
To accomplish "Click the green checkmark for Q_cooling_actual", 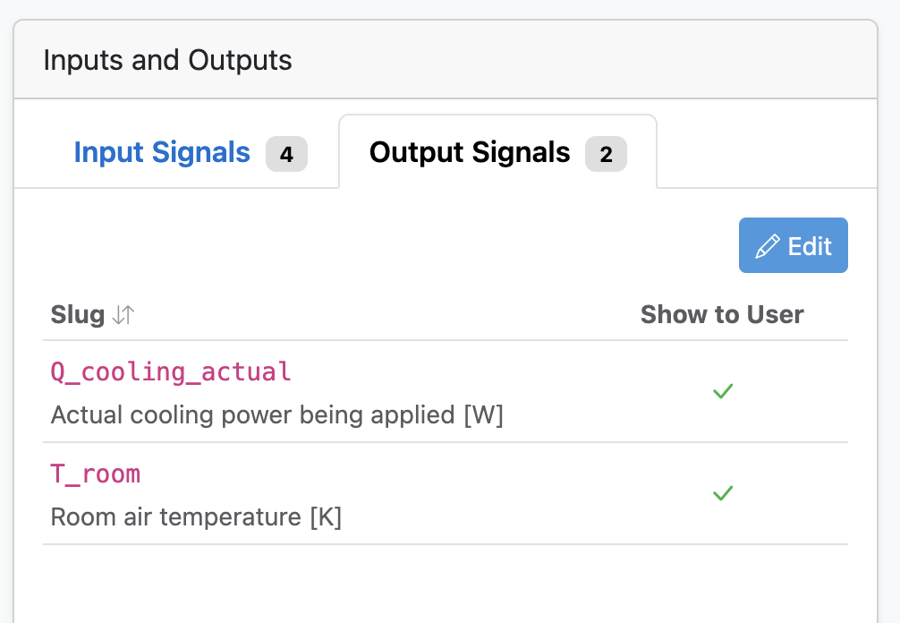I will point(723,391).
